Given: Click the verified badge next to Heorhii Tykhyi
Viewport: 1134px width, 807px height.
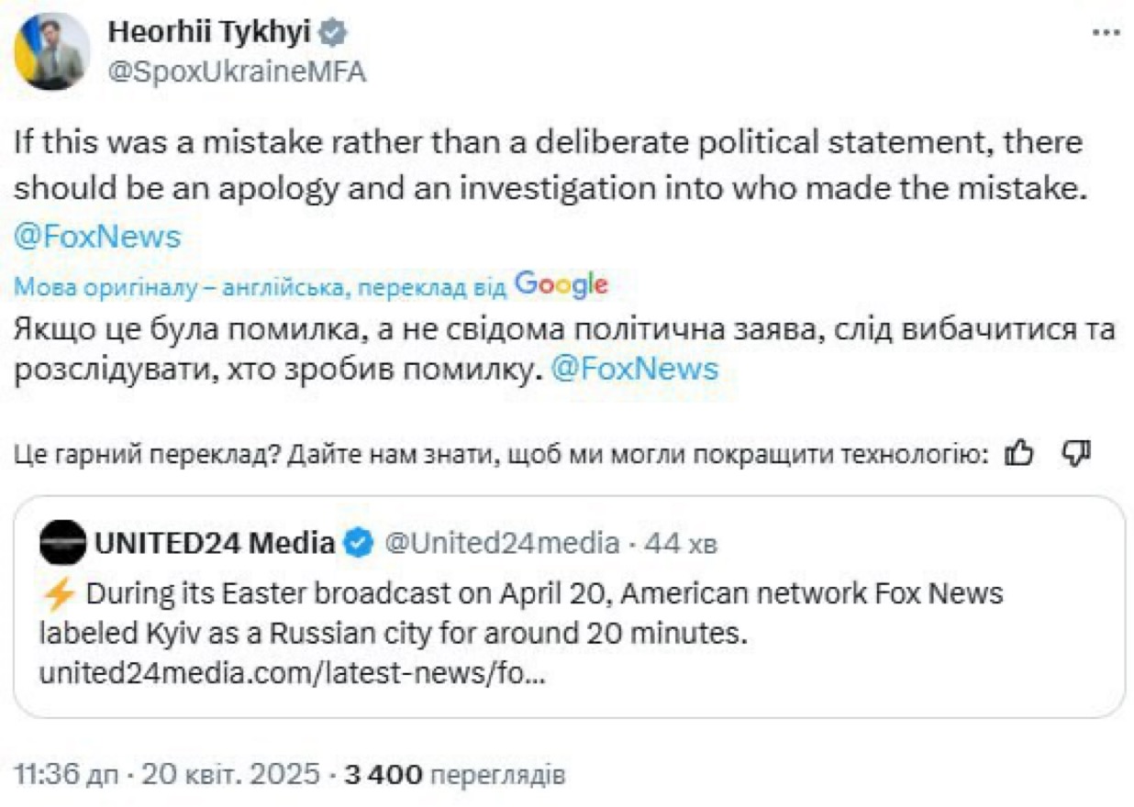Looking at the screenshot, I should [x=332, y=33].
